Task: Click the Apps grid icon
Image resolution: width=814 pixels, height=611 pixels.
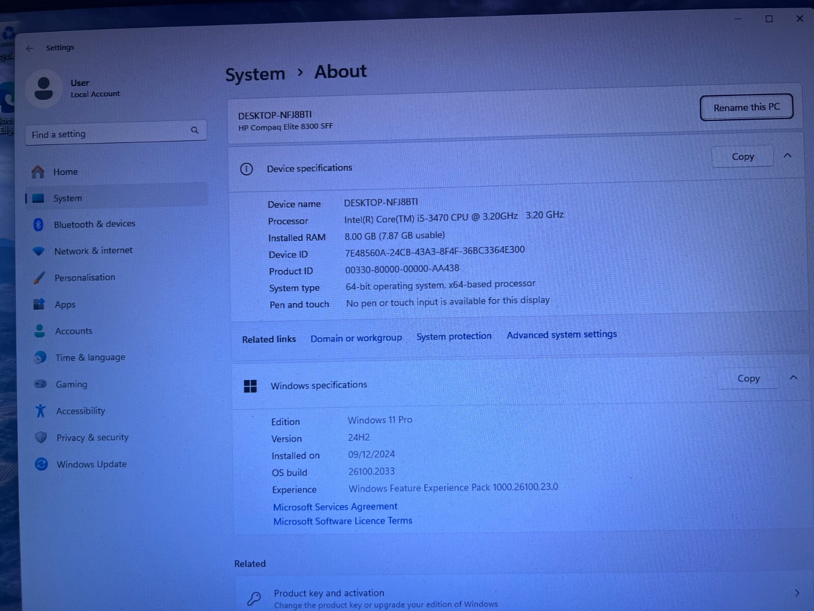Action: [39, 304]
